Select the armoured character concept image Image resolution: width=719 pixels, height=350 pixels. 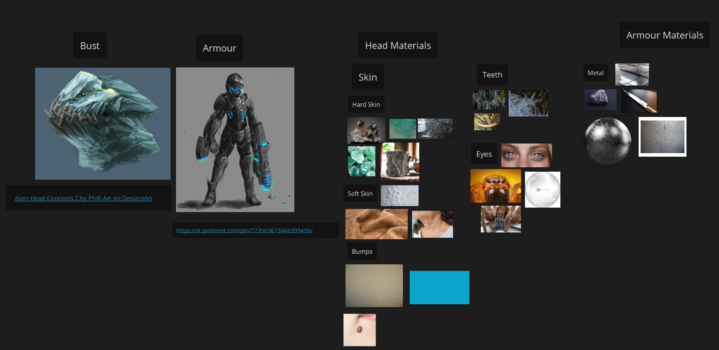click(235, 139)
